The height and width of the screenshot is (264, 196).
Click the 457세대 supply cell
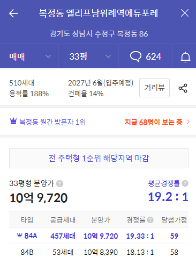pos(63,236)
